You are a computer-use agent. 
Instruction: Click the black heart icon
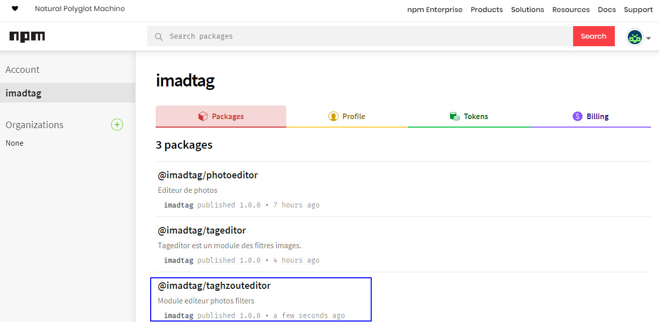(15, 9)
